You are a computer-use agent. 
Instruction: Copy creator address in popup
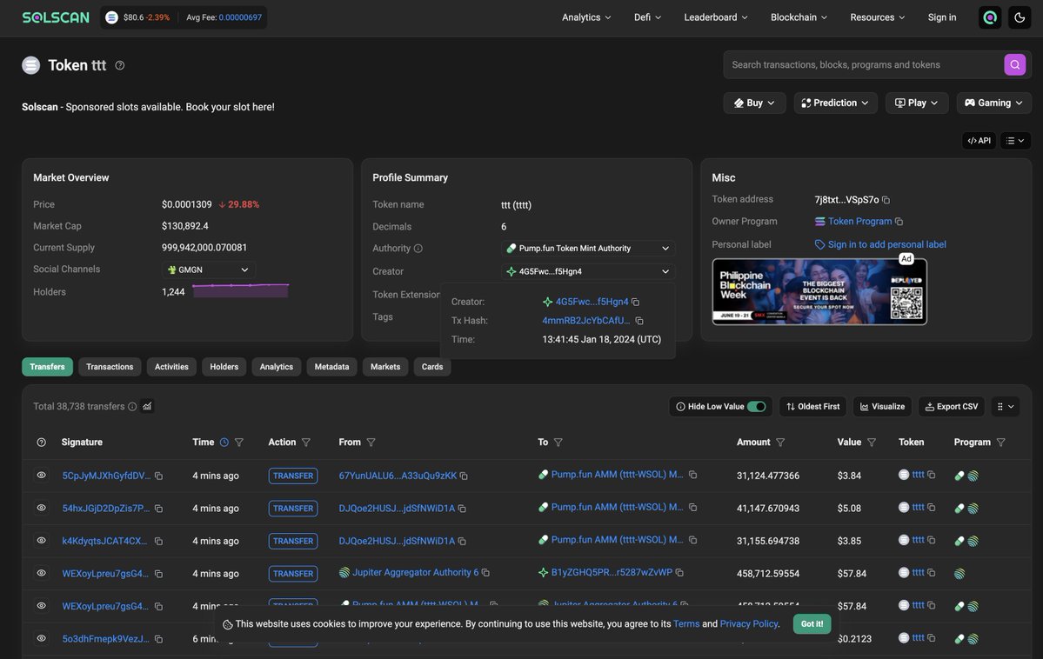635,302
